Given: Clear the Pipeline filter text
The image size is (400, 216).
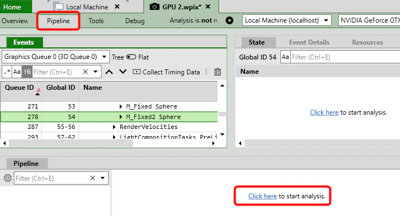Looking at the screenshot, I should point(93,178).
